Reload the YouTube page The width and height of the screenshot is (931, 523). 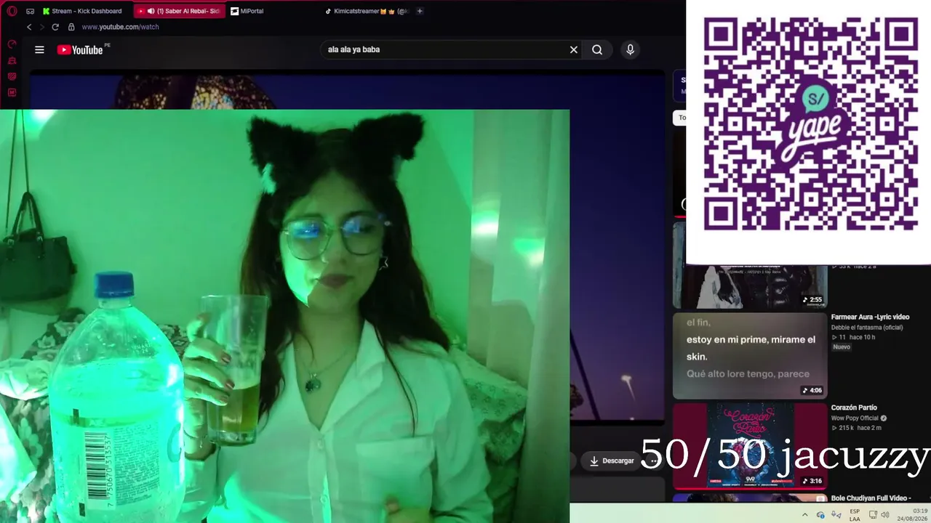[55, 27]
